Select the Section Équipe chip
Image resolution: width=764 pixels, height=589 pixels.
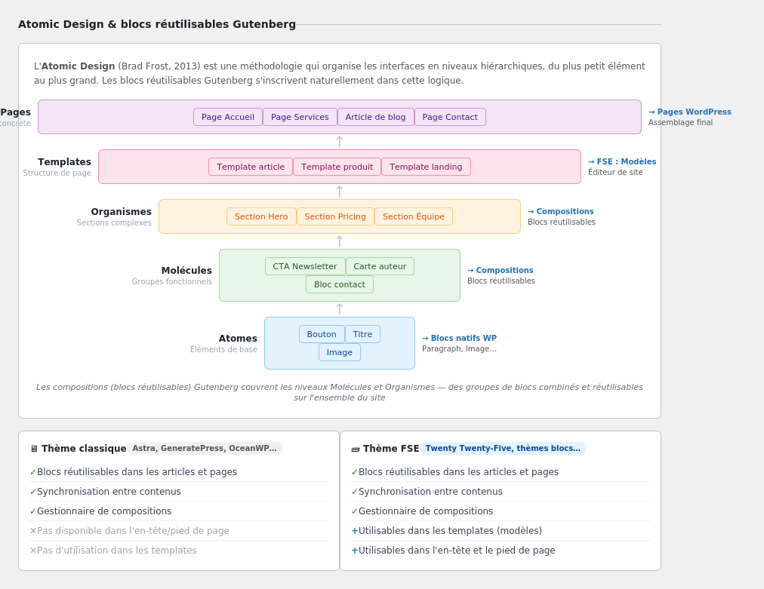point(414,216)
